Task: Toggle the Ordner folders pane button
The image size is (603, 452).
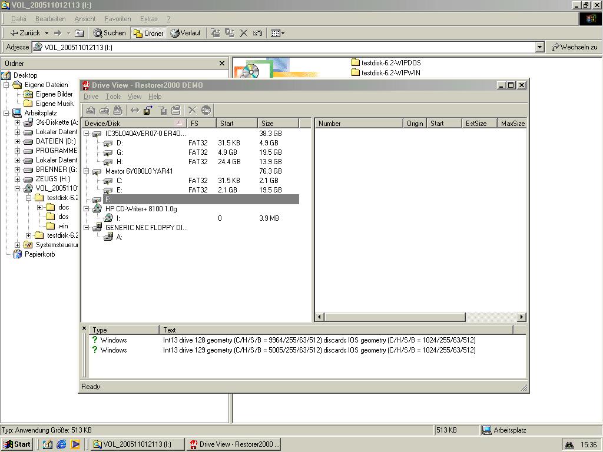Action: (148, 34)
